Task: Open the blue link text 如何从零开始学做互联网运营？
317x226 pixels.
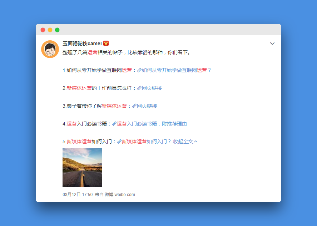Action: click(177, 70)
